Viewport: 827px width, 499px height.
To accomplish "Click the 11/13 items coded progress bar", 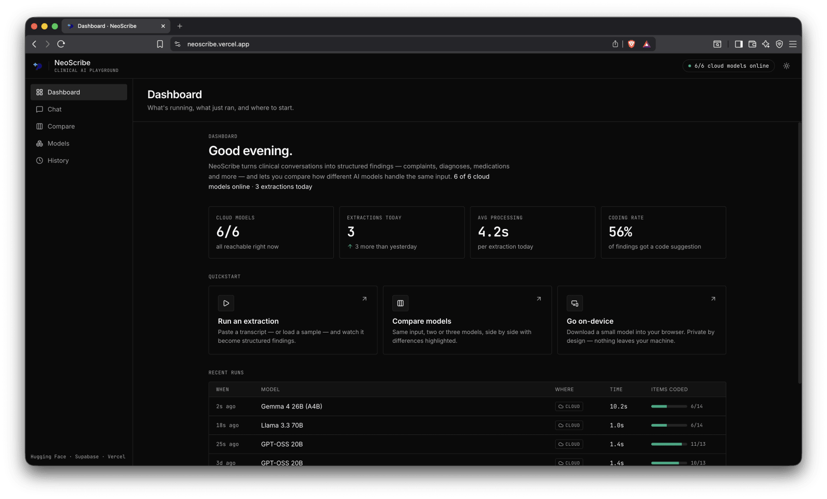I will (669, 444).
